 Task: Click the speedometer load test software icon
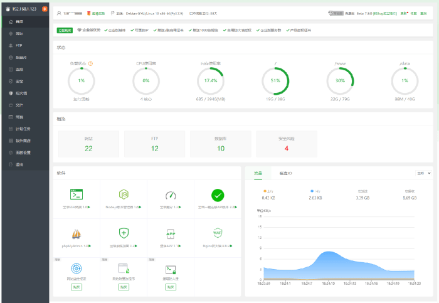[171, 194]
